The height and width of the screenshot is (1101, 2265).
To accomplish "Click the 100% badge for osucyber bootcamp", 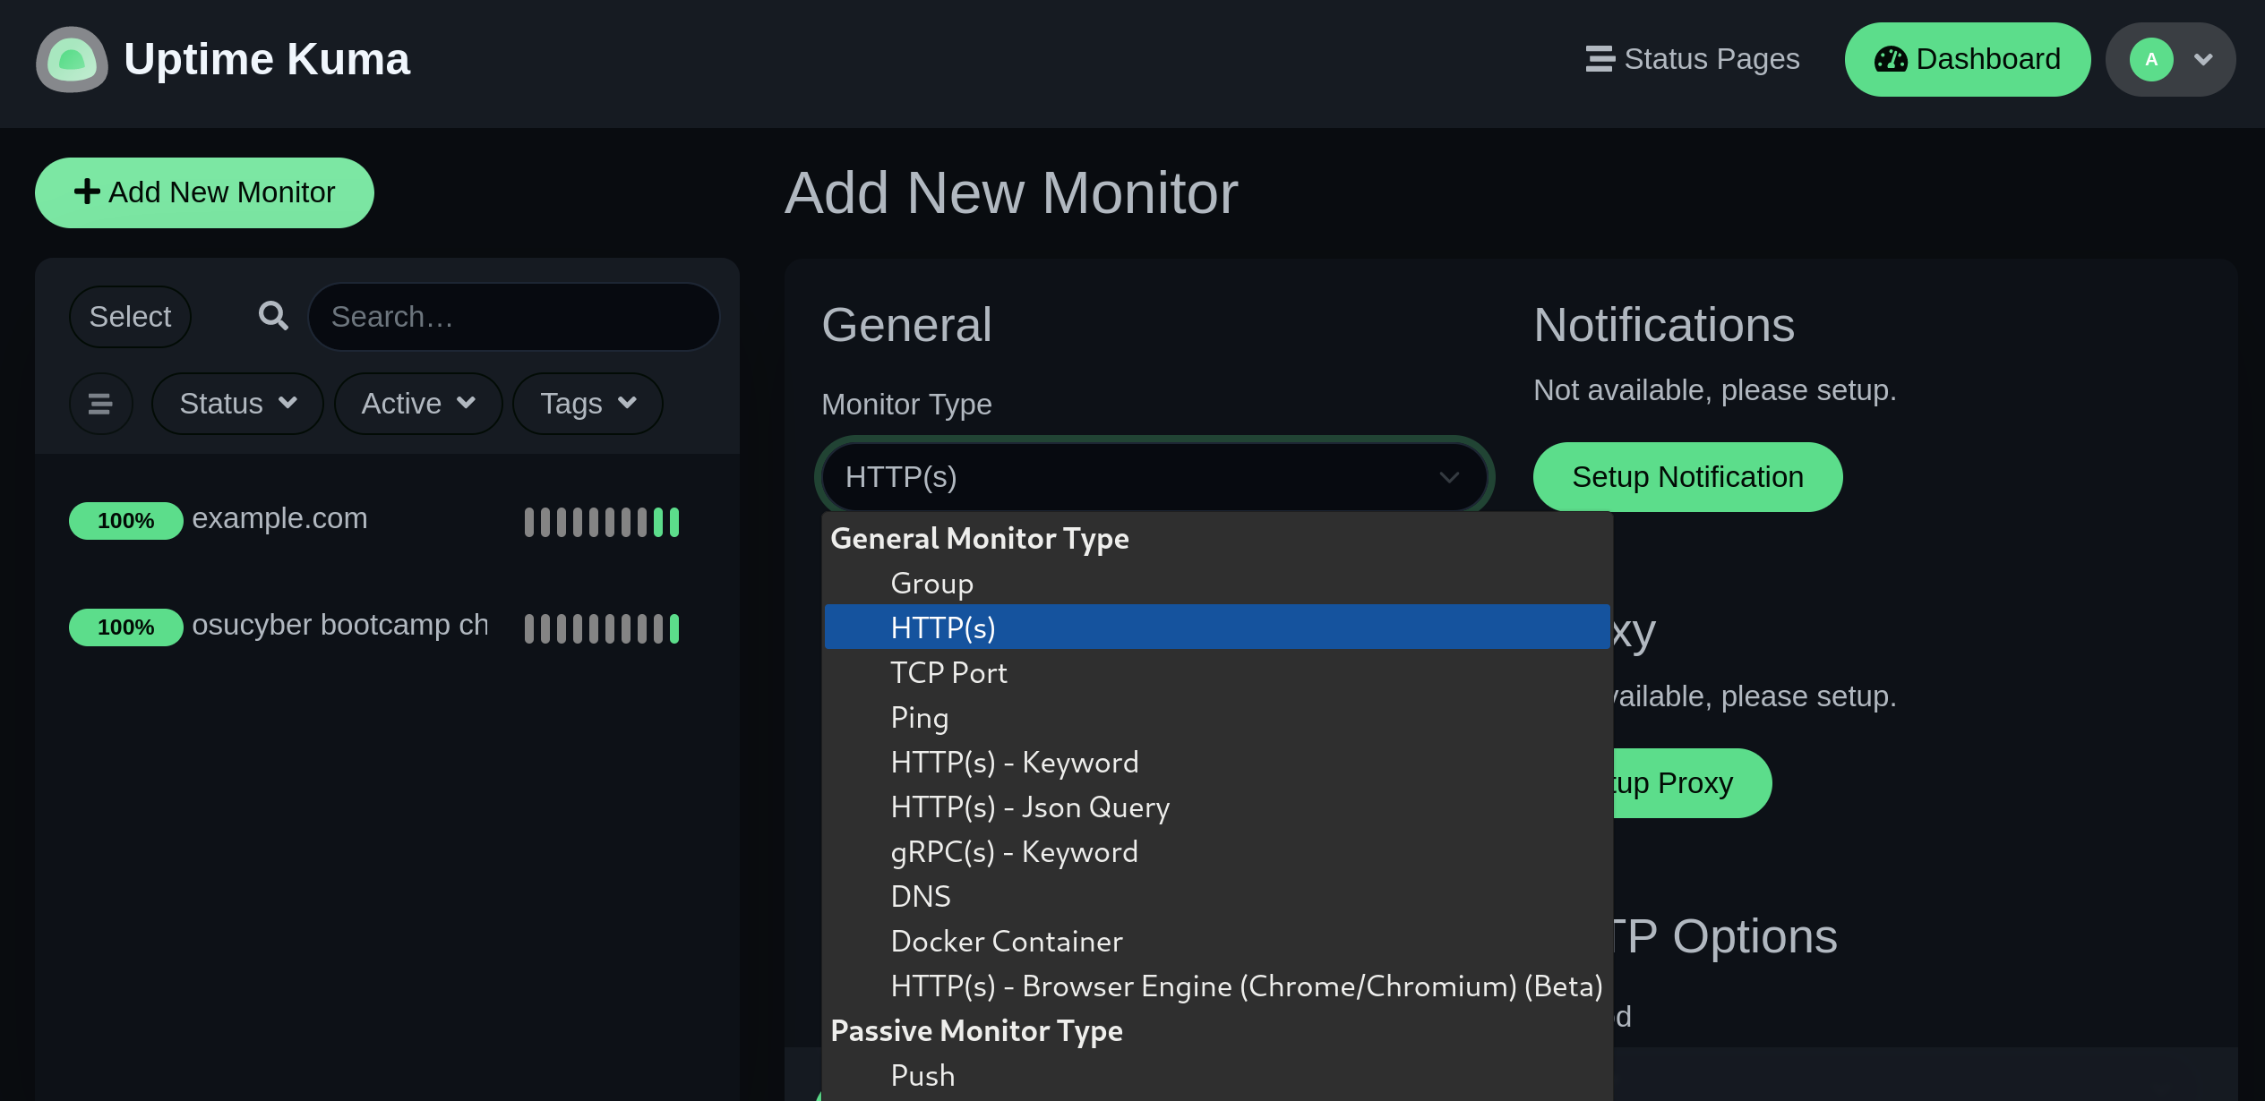I will click(126, 627).
